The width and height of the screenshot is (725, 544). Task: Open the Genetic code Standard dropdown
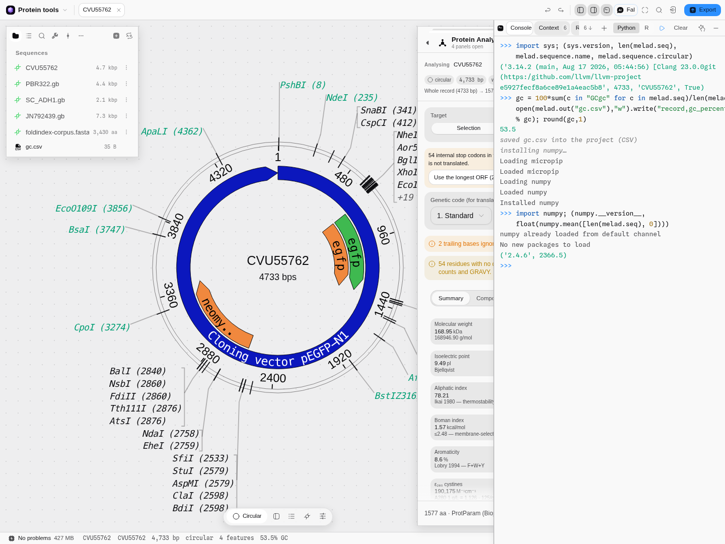pyautogui.click(x=461, y=216)
